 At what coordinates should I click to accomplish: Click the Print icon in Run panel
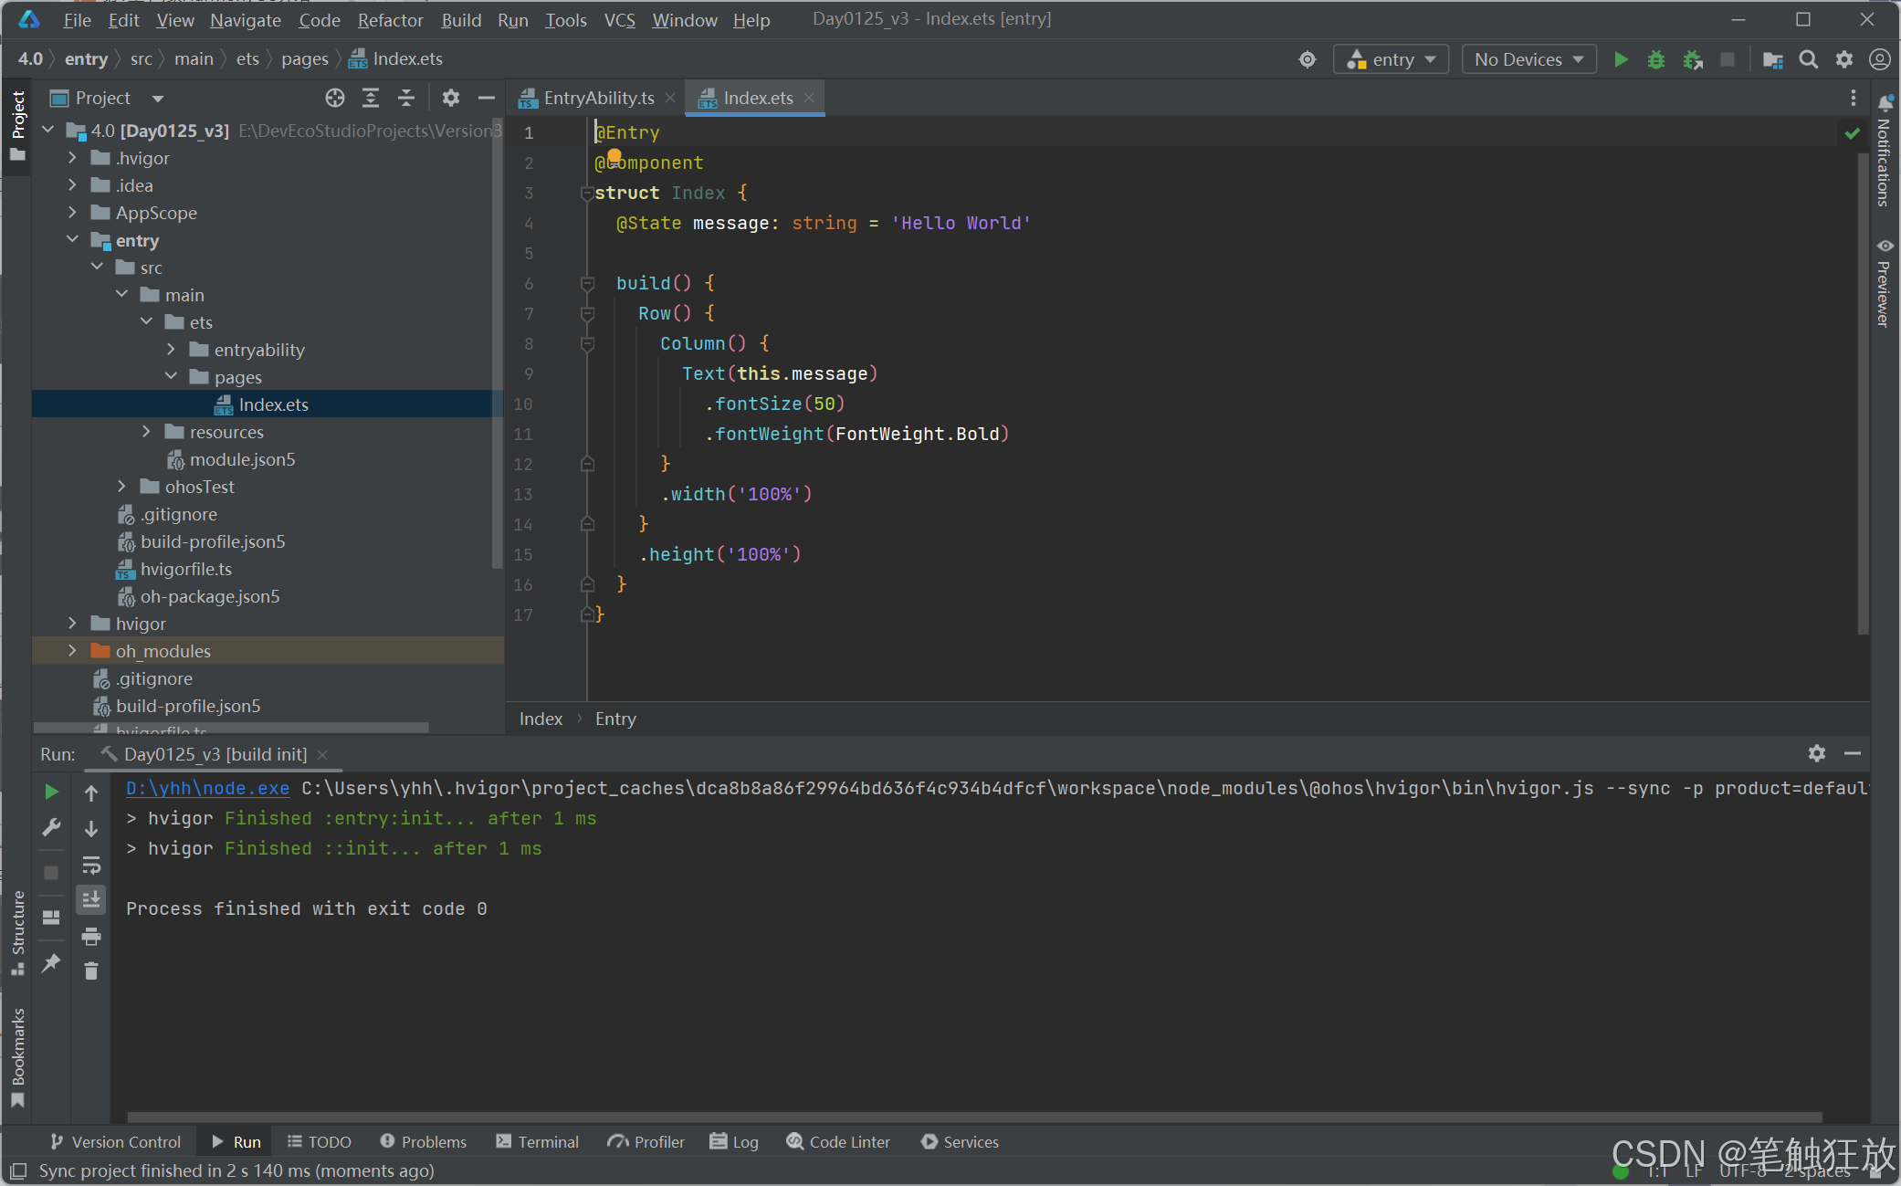click(x=91, y=936)
